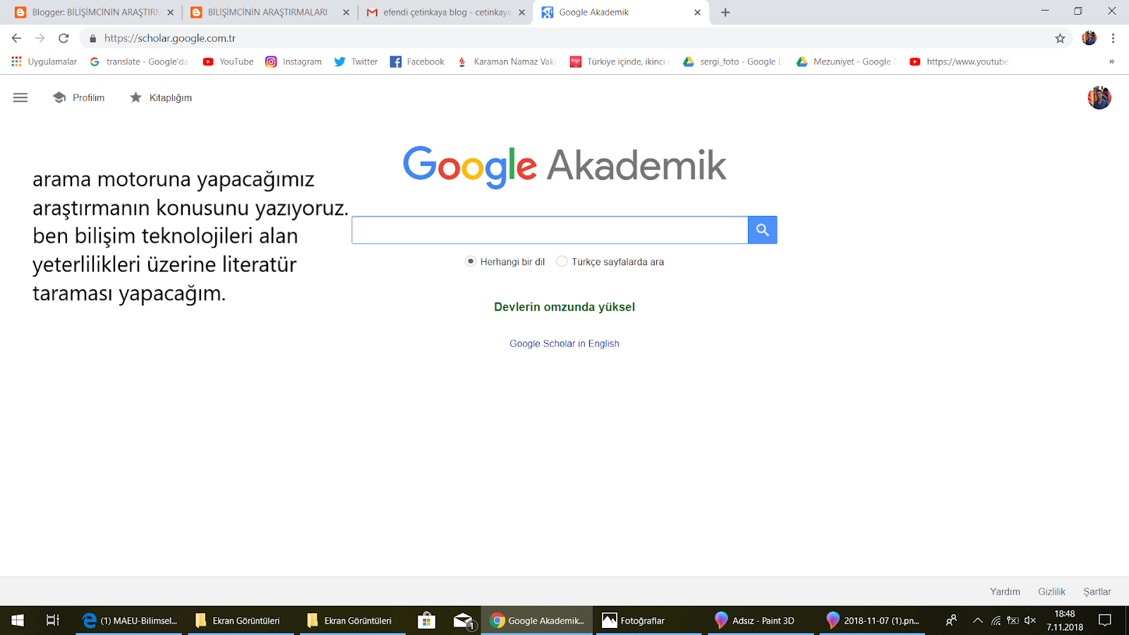Open the Uygulamalar apps shortcut
Viewport: 1129px width, 635px height.
[44, 61]
